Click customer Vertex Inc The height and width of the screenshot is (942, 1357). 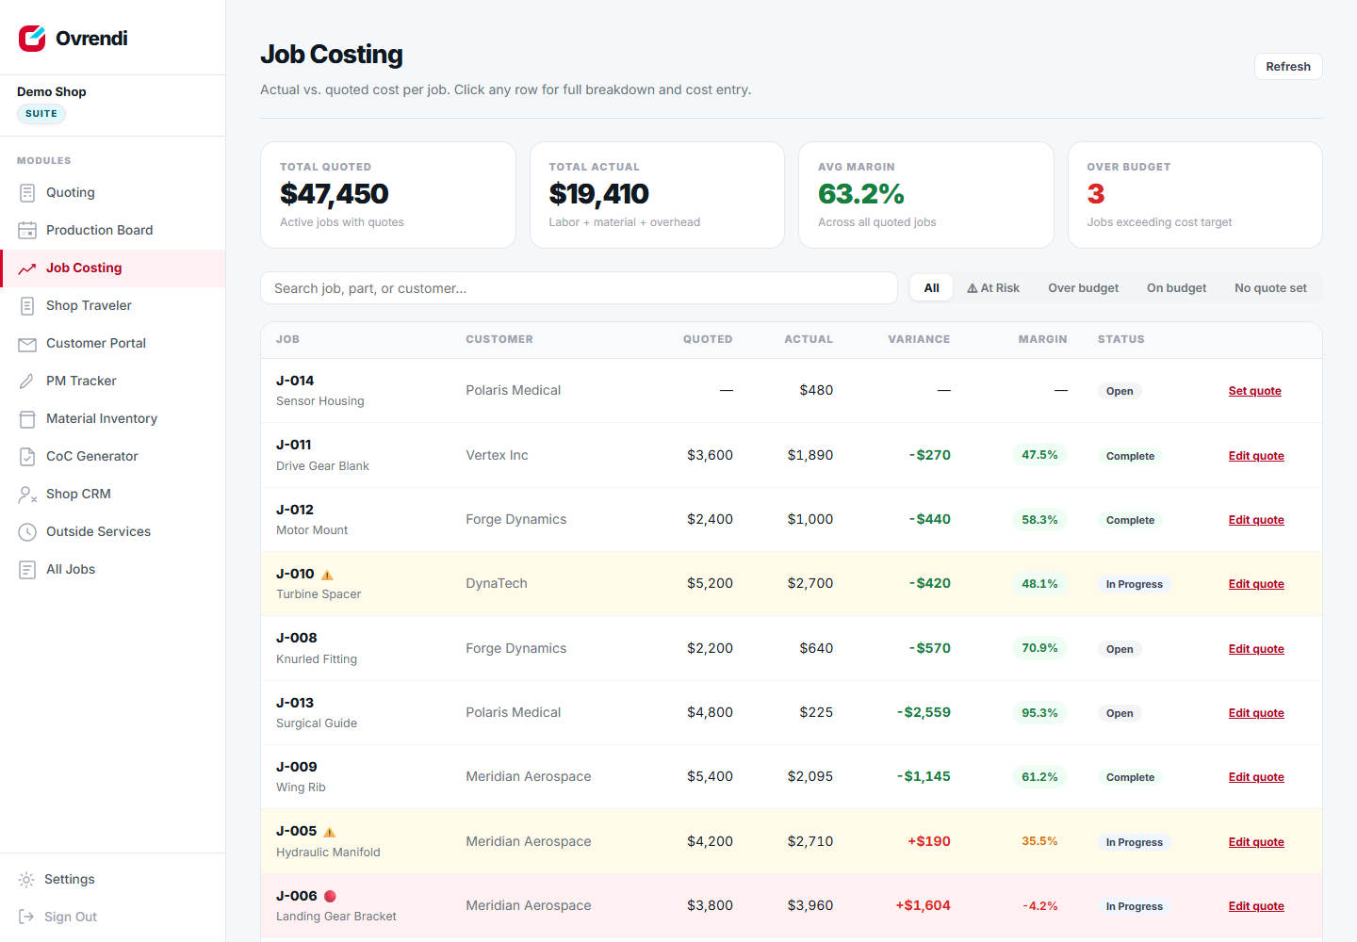point(497,455)
